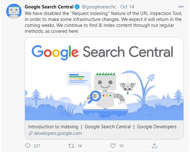This screenshot has width=190, height=152.
Task: Like the tweet with heart icon
Action: (113, 146)
